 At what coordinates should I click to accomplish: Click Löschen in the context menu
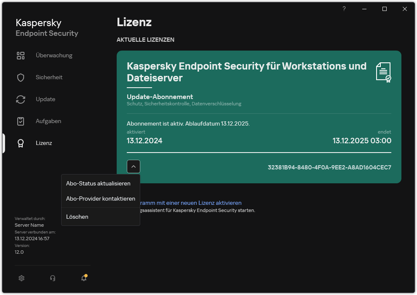coord(77,217)
